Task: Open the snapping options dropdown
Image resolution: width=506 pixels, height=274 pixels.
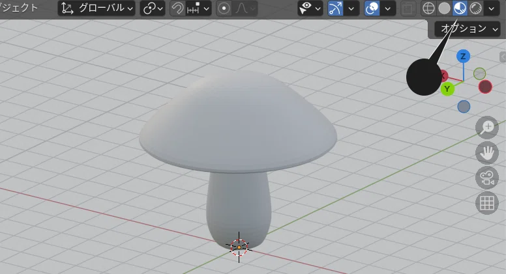Action: [x=199, y=8]
